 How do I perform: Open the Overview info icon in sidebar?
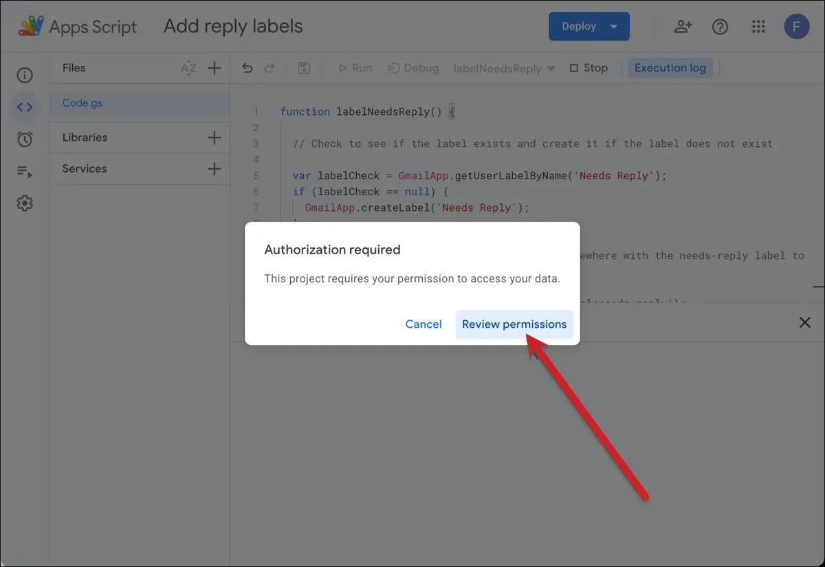click(25, 75)
